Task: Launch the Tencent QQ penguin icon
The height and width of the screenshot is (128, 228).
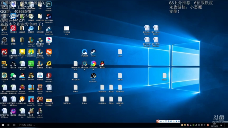Action: 102,65
